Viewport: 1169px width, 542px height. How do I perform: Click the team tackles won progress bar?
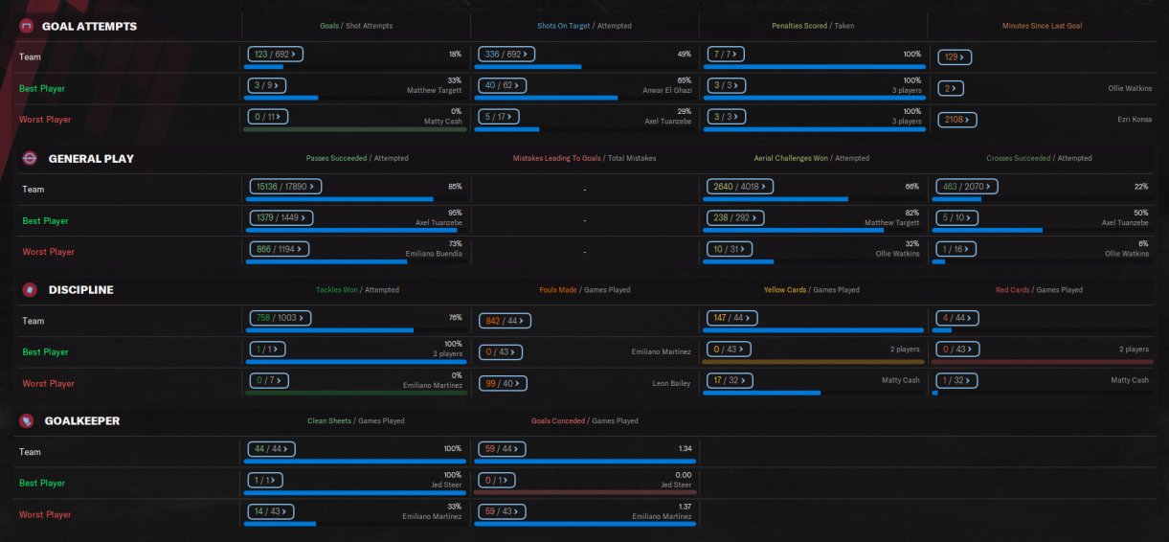coord(356,330)
